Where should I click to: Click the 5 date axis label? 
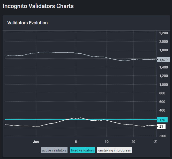pos(76,142)
